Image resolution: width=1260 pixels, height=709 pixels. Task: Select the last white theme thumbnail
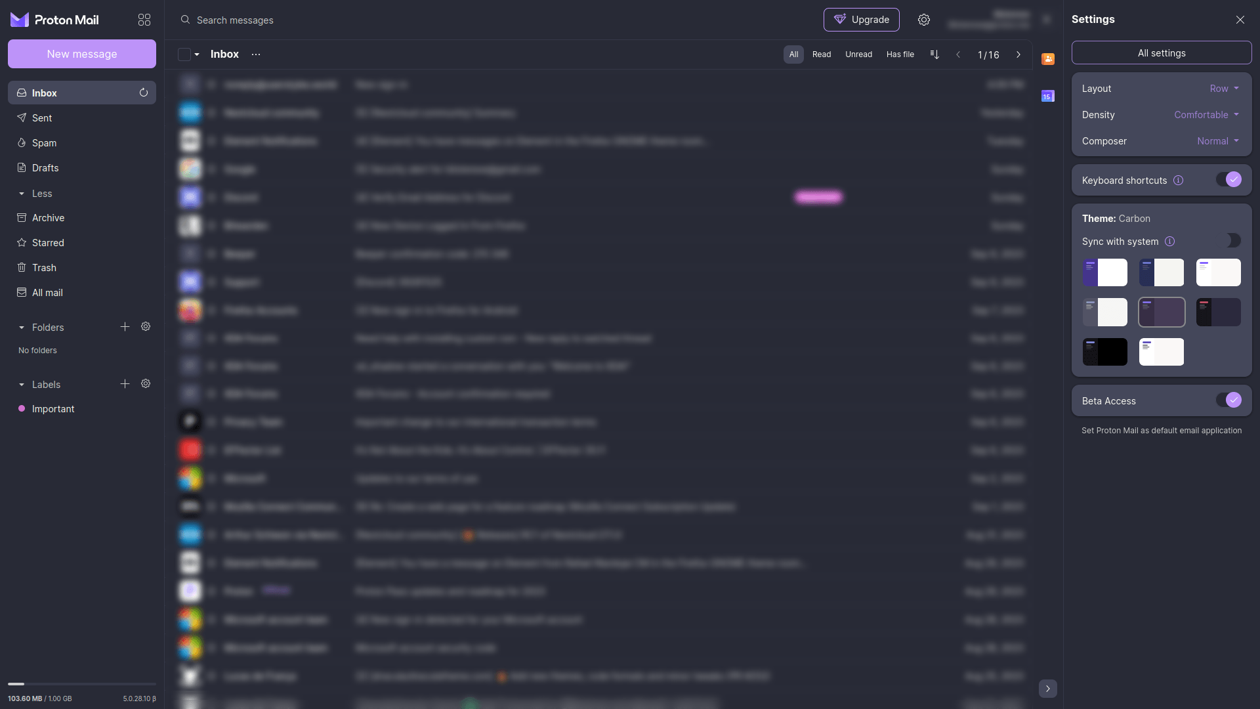[1162, 352]
